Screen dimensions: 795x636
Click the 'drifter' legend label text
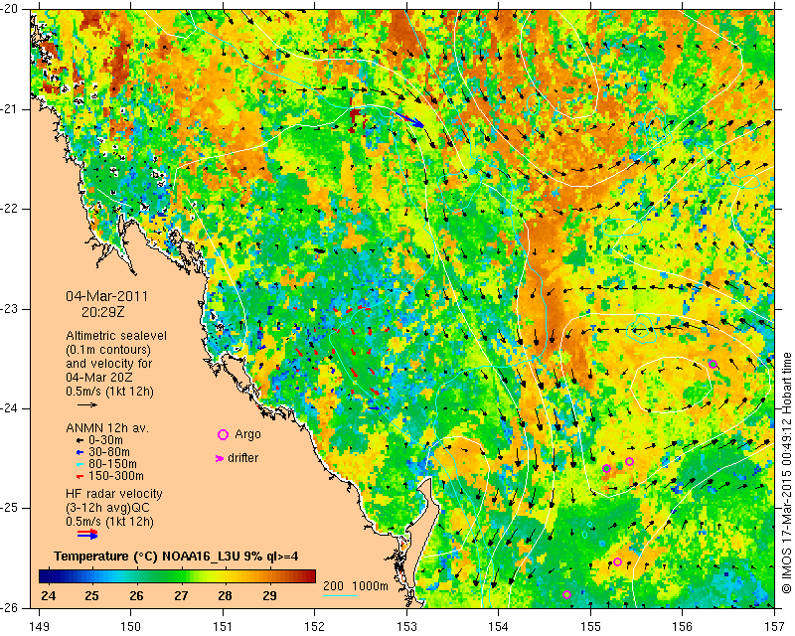tap(242, 458)
